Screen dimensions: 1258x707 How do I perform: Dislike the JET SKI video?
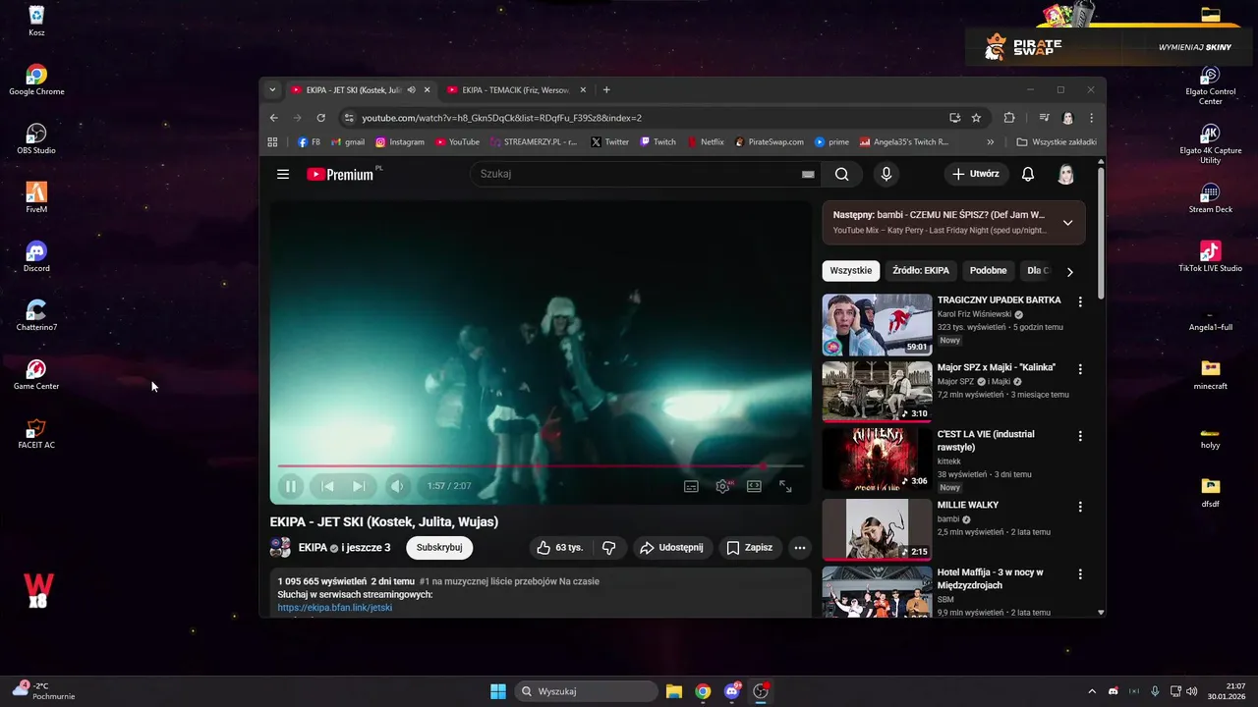(608, 548)
